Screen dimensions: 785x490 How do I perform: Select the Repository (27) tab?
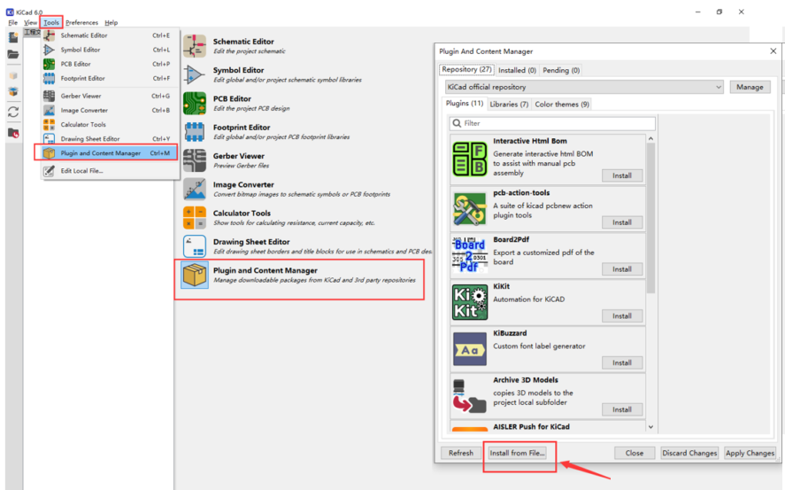(466, 69)
